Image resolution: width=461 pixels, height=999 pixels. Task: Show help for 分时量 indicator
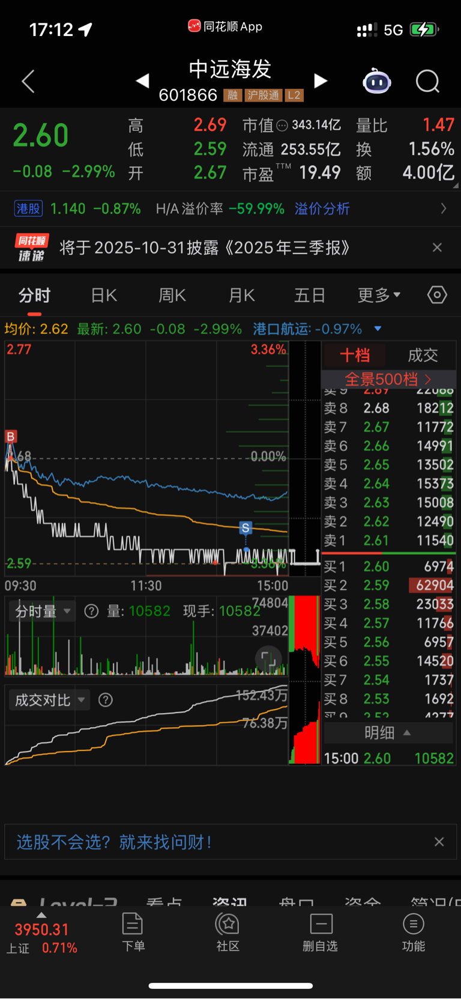tap(91, 612)
